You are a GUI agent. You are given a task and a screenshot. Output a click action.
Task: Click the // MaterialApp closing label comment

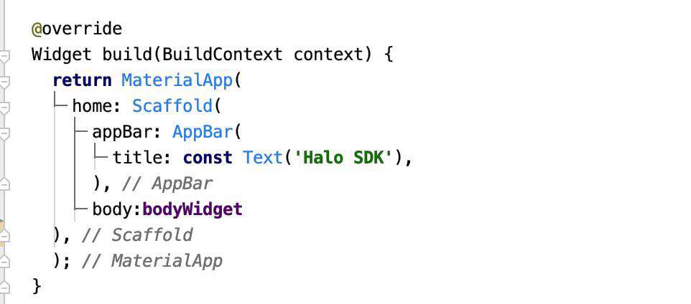click(152, 261)
